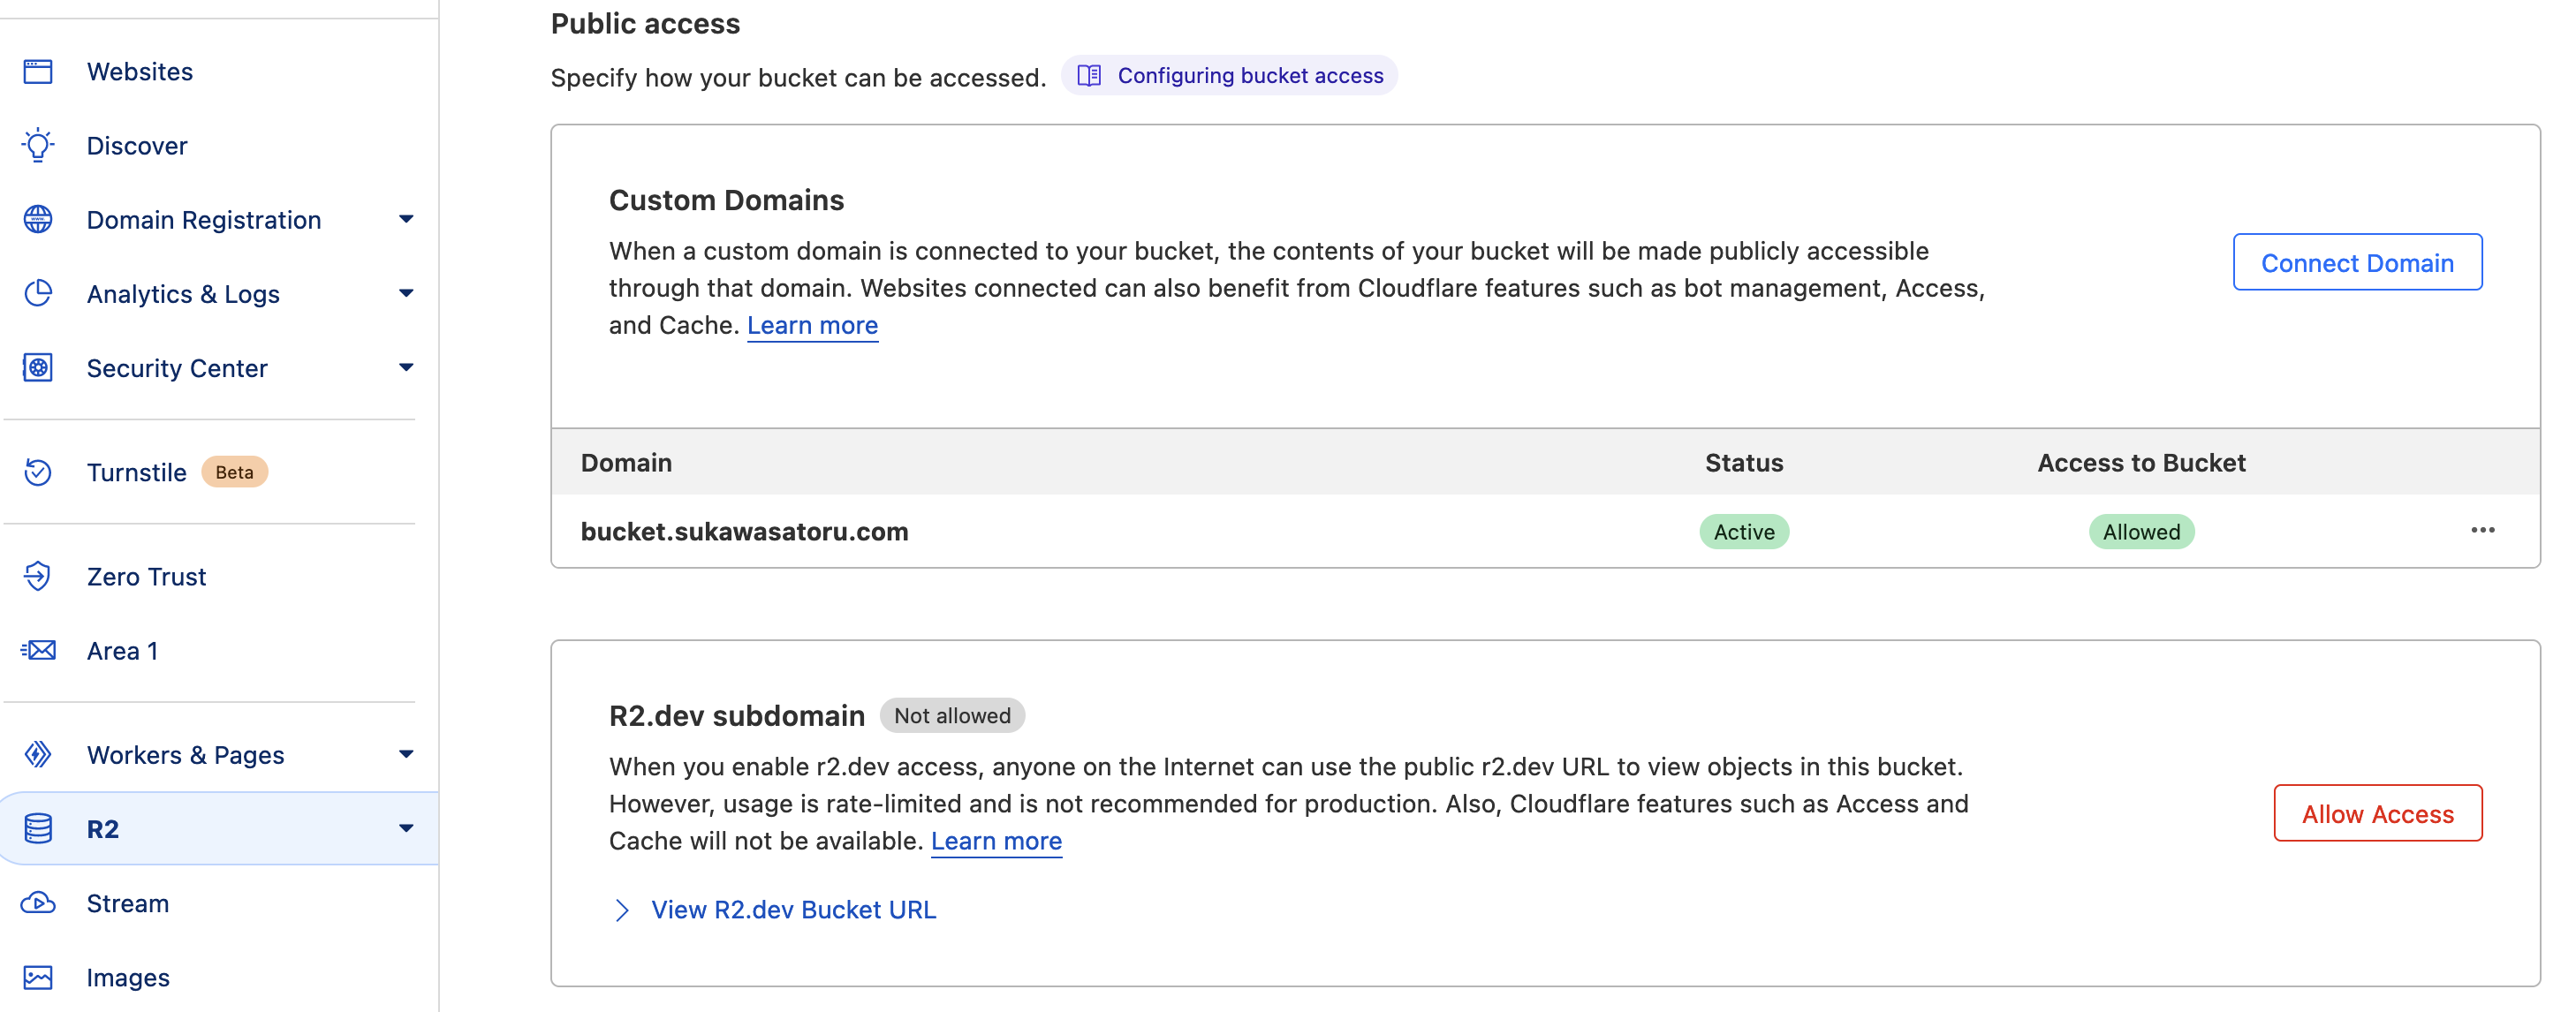Screen dimensions: 2576x1012
Task: Click the Websites browser window icon
Action: click(x=38, y=71)
